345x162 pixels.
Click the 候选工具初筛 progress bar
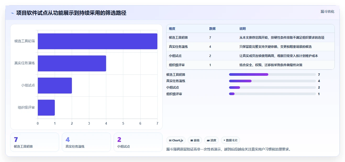coord(272,74)
